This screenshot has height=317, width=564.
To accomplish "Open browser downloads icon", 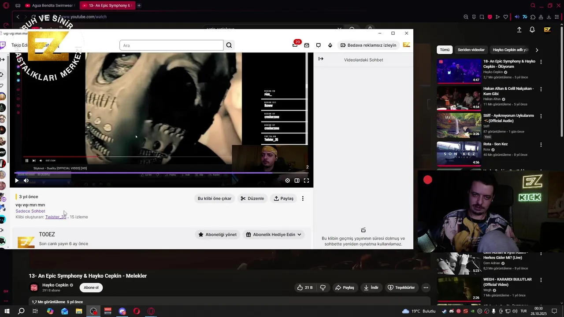I will tap(549, 17).
